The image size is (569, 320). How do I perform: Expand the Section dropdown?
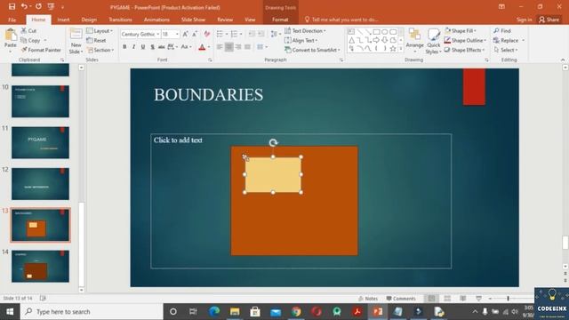[100, 50]
